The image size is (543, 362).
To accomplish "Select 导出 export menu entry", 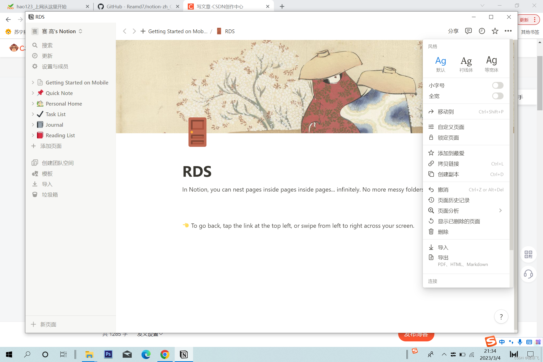I will click(x=443, y=258).
